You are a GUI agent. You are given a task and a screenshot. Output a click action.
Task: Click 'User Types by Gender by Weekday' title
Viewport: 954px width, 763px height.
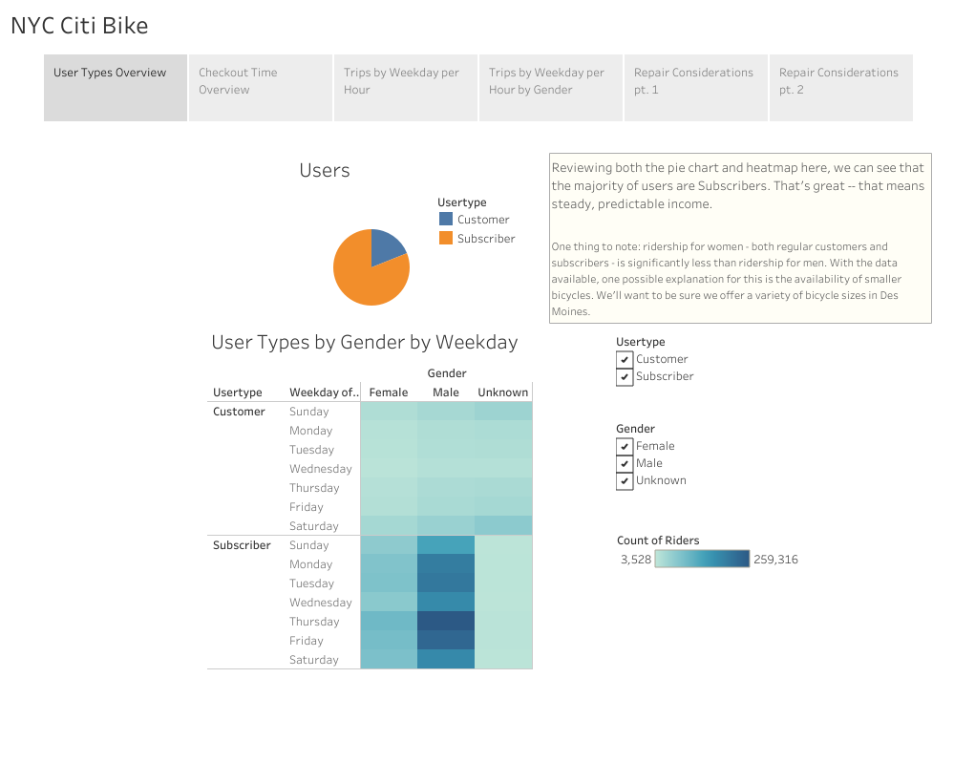[365, 342]
